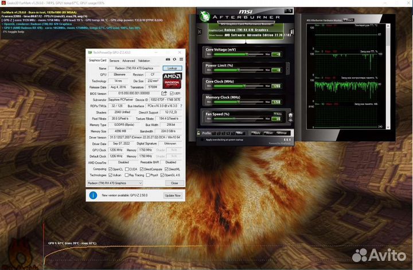413x270 pixels.
Task: Click the AMD Radeon logo in GPU-Z
Action: point(172,81)
